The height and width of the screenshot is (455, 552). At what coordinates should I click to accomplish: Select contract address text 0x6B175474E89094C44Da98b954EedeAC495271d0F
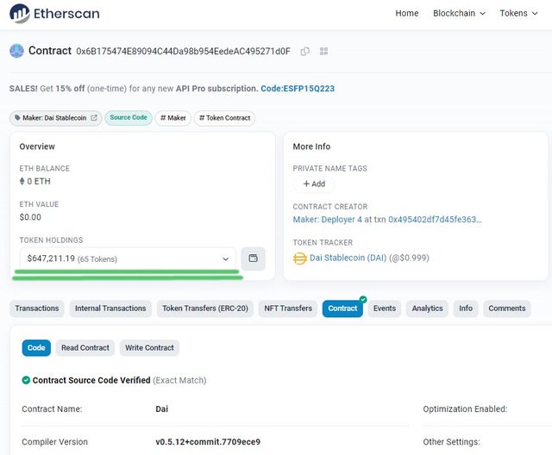click(184, 52)
